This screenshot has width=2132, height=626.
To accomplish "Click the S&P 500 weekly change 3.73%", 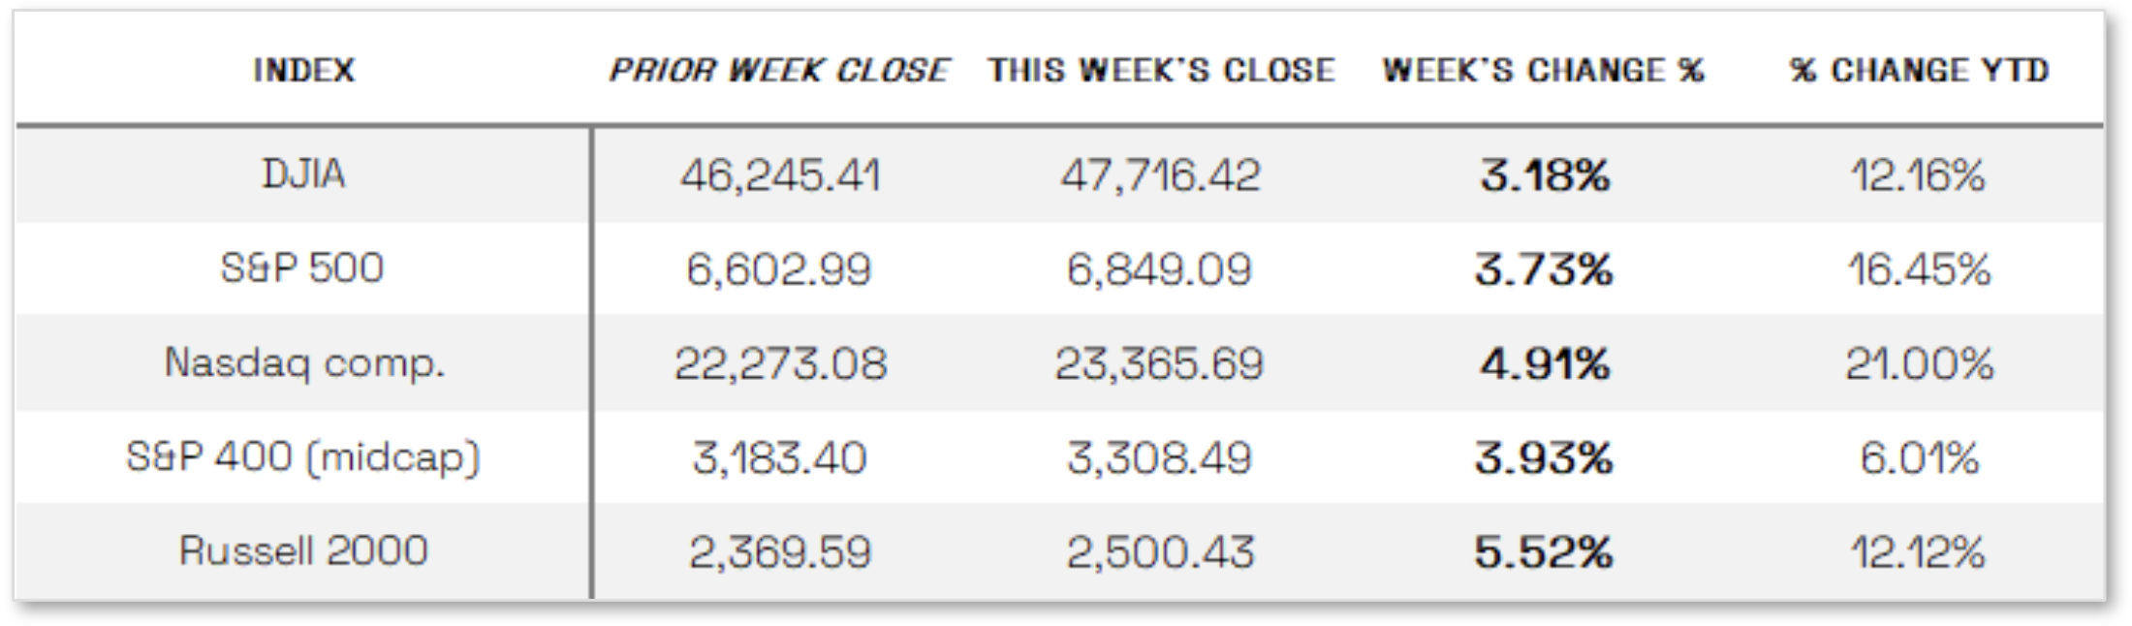I will click(1544, 269).
